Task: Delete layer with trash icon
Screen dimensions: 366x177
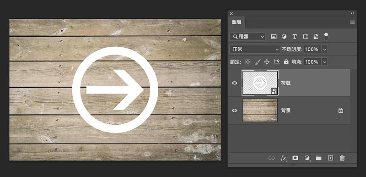Action: pos(342,158)
